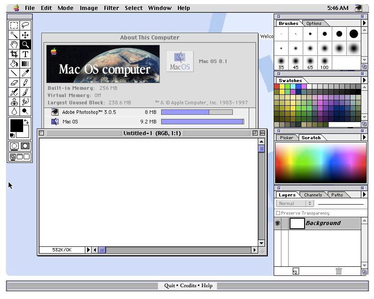Open the Picker/Scratch palette flyout arrow
Screen dimensions: 374x299
tap(364, 137)
